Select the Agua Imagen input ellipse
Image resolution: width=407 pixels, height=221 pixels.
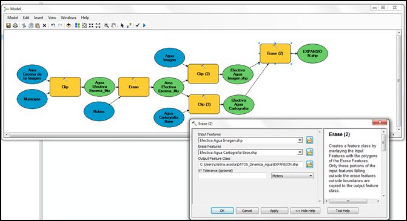[169, 58]
